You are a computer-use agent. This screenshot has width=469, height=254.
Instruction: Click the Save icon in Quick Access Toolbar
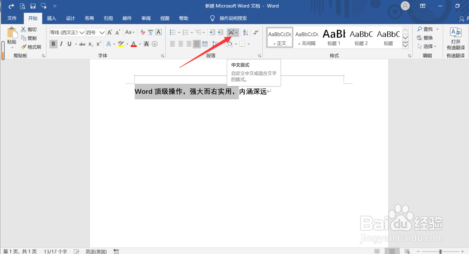click(x=33, y=6)
